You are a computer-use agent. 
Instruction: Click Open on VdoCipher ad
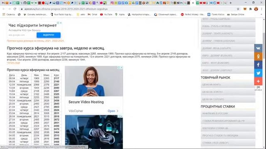[x=113, y=111]
